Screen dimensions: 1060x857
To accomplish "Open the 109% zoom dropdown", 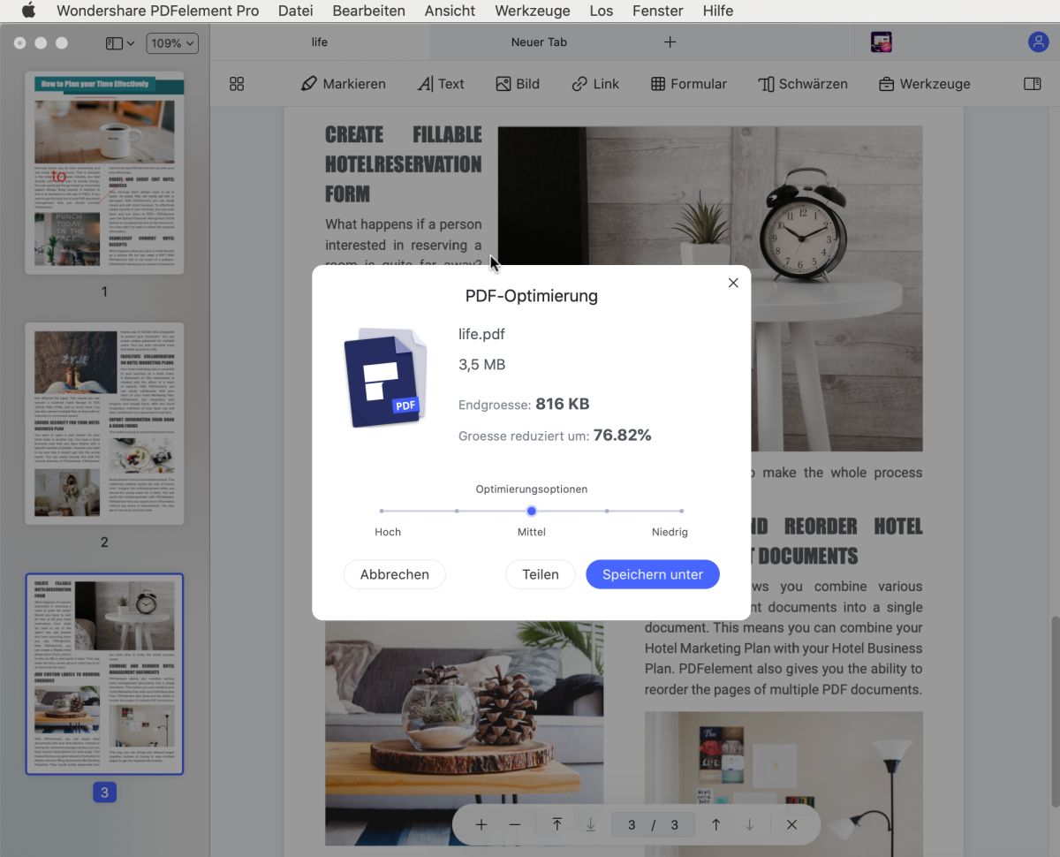I will tap(172, 42).
